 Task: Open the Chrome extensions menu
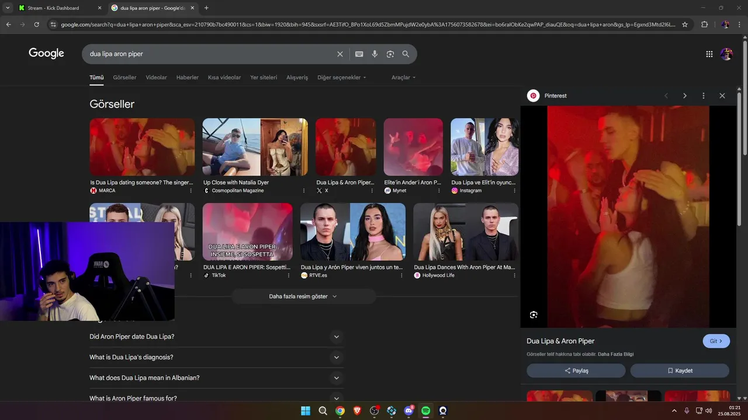(x=705, y=24)
